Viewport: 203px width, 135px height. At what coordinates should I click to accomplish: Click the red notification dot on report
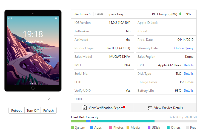click(x=124, y=107)
